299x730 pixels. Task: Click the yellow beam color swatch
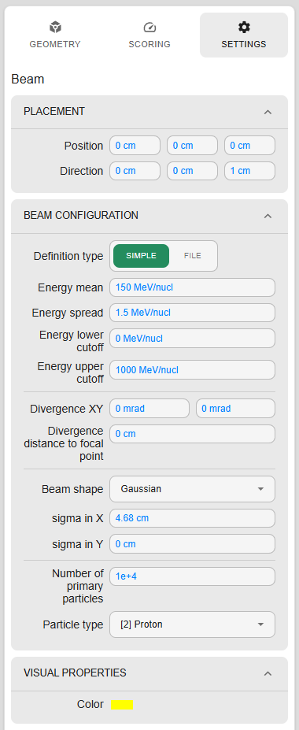click(122, 704)
